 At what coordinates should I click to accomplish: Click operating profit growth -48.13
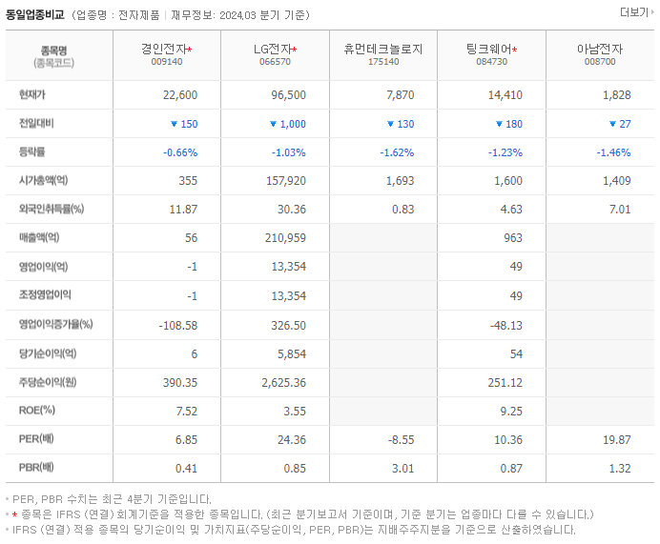click(506, 326)
